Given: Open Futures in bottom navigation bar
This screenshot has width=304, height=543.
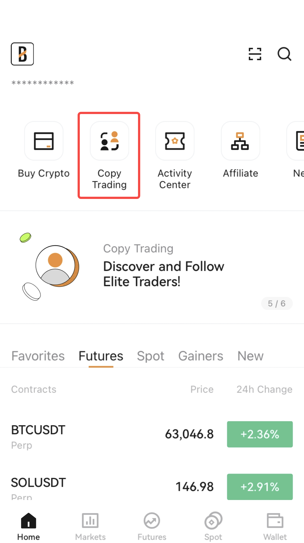Looking at the screenshot, I should [152, 526].
